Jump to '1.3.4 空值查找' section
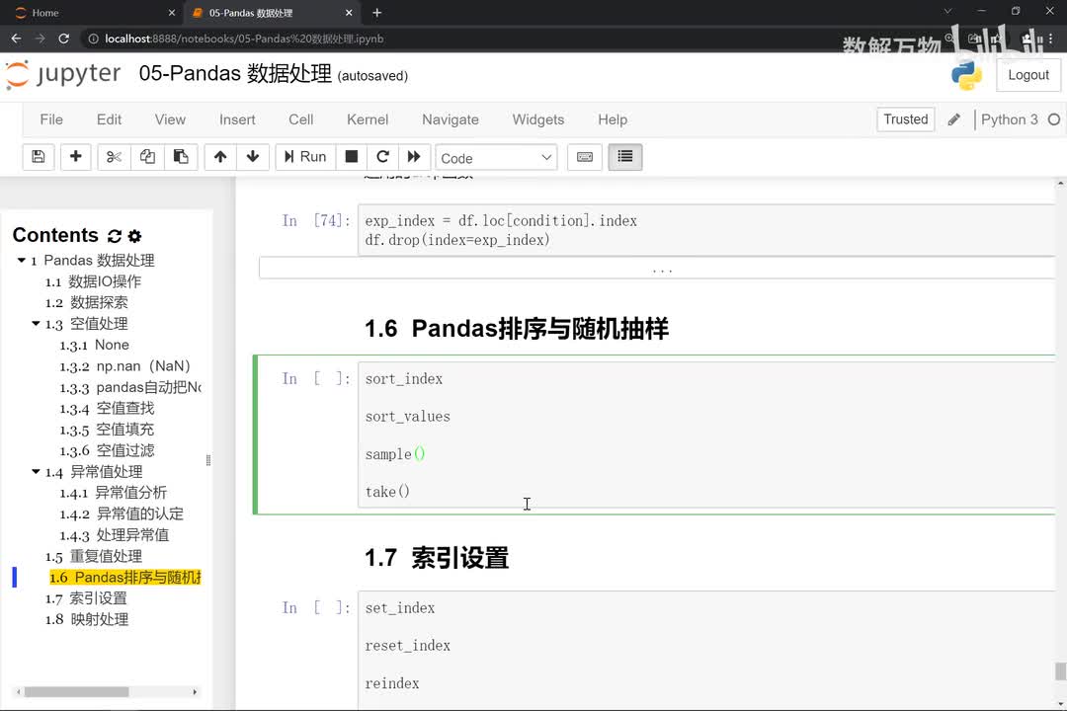This screenshot has width=1067, height=711. [107, 408]
